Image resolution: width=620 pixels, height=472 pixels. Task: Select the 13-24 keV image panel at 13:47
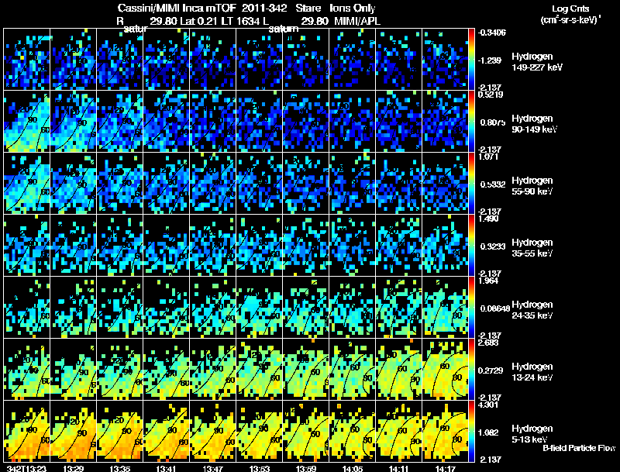pyautogui.click(x=212, y=369)
